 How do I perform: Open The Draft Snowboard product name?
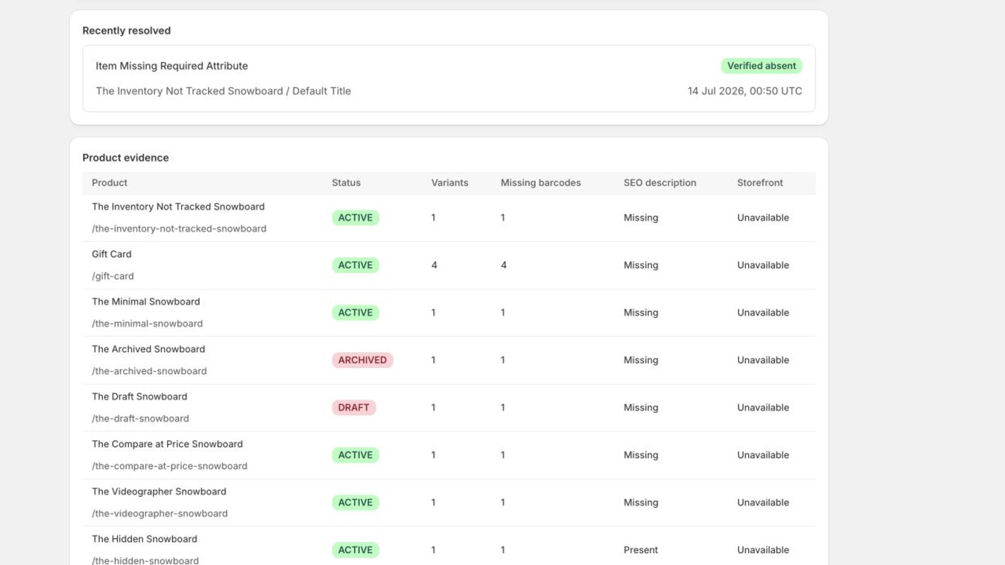coord(139,397)
